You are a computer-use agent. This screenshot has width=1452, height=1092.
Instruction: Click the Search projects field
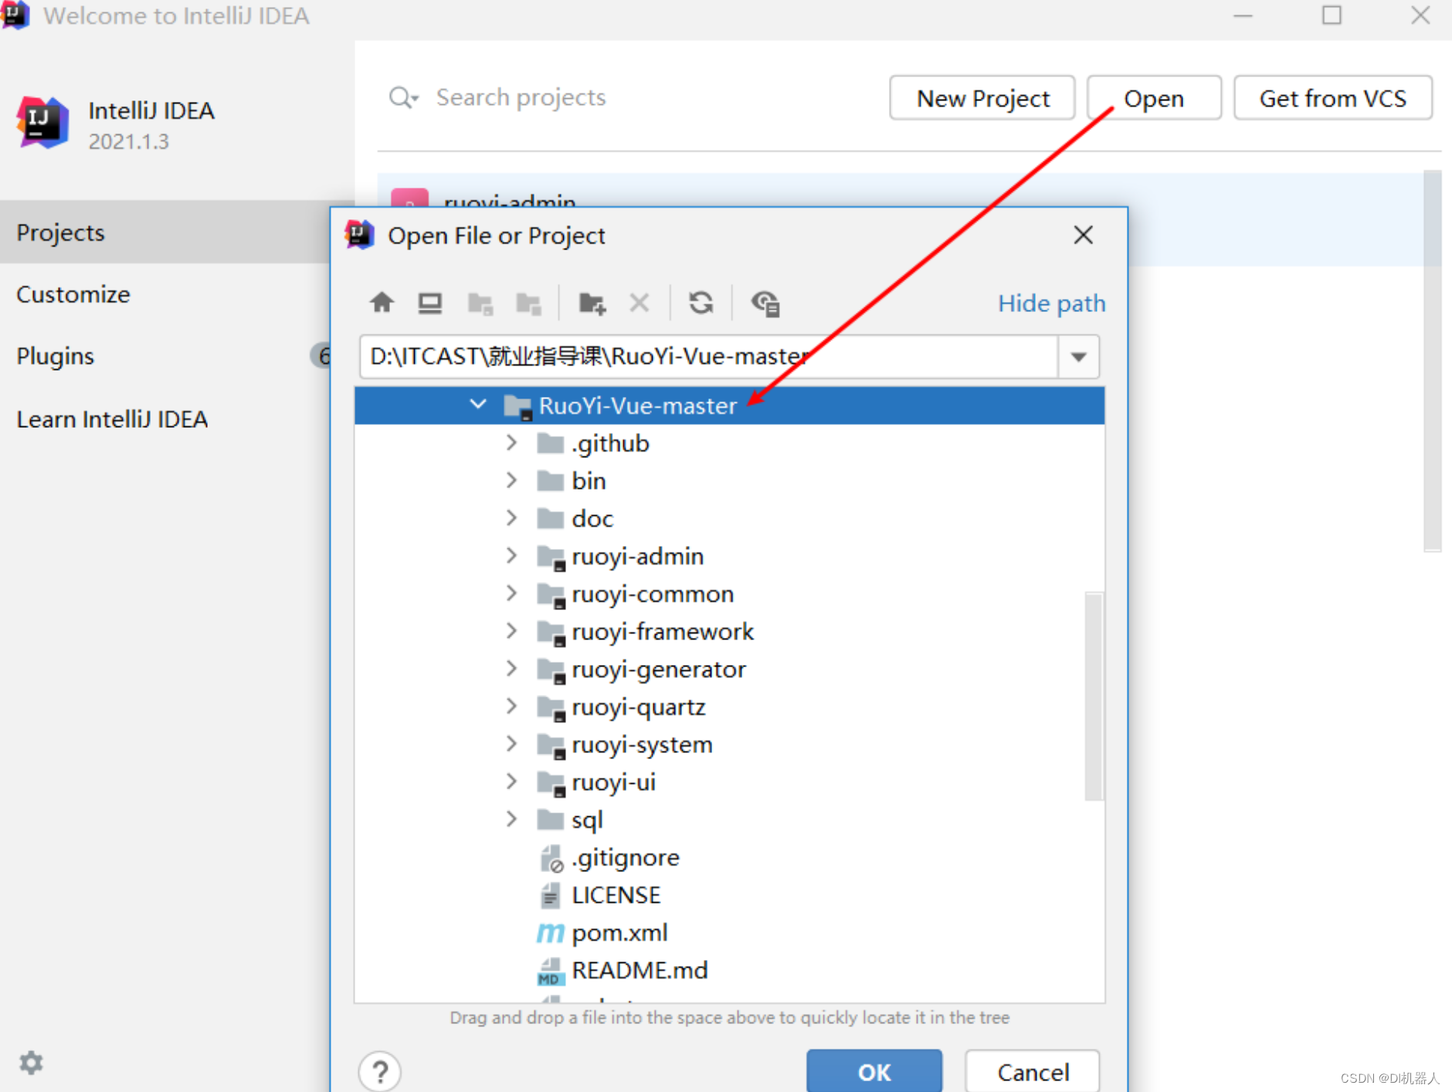[520, 98]
